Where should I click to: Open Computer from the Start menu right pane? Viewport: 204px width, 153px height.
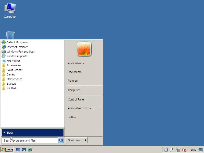[x=74, y=90]
